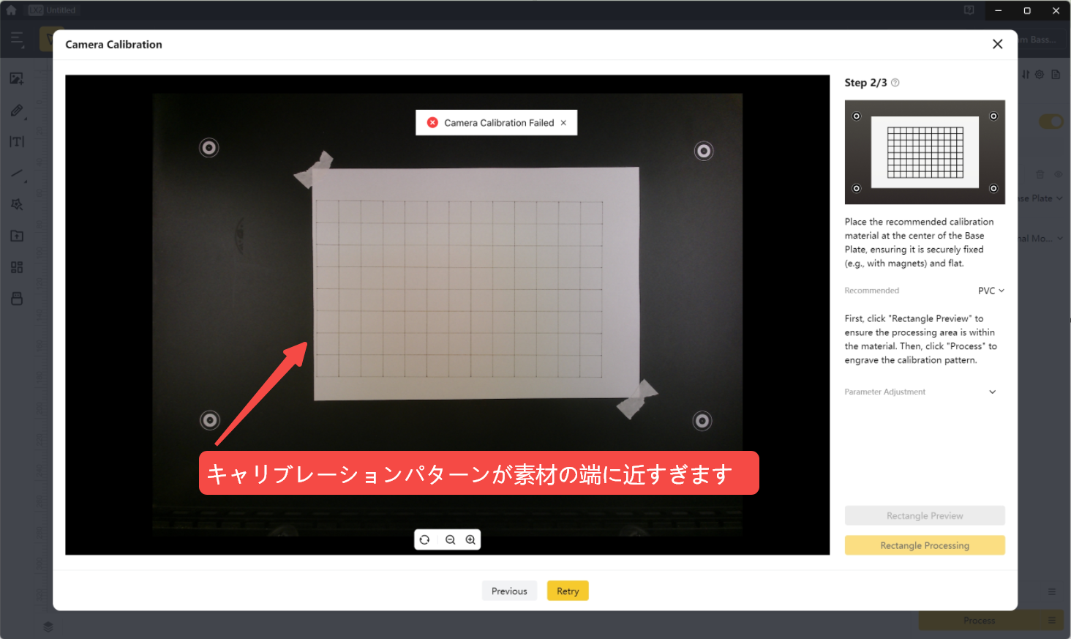The height and width of the screenshot is (639, 1071).
Task: Click the 'Step 2/3' heading text
Action: (866, 83)
